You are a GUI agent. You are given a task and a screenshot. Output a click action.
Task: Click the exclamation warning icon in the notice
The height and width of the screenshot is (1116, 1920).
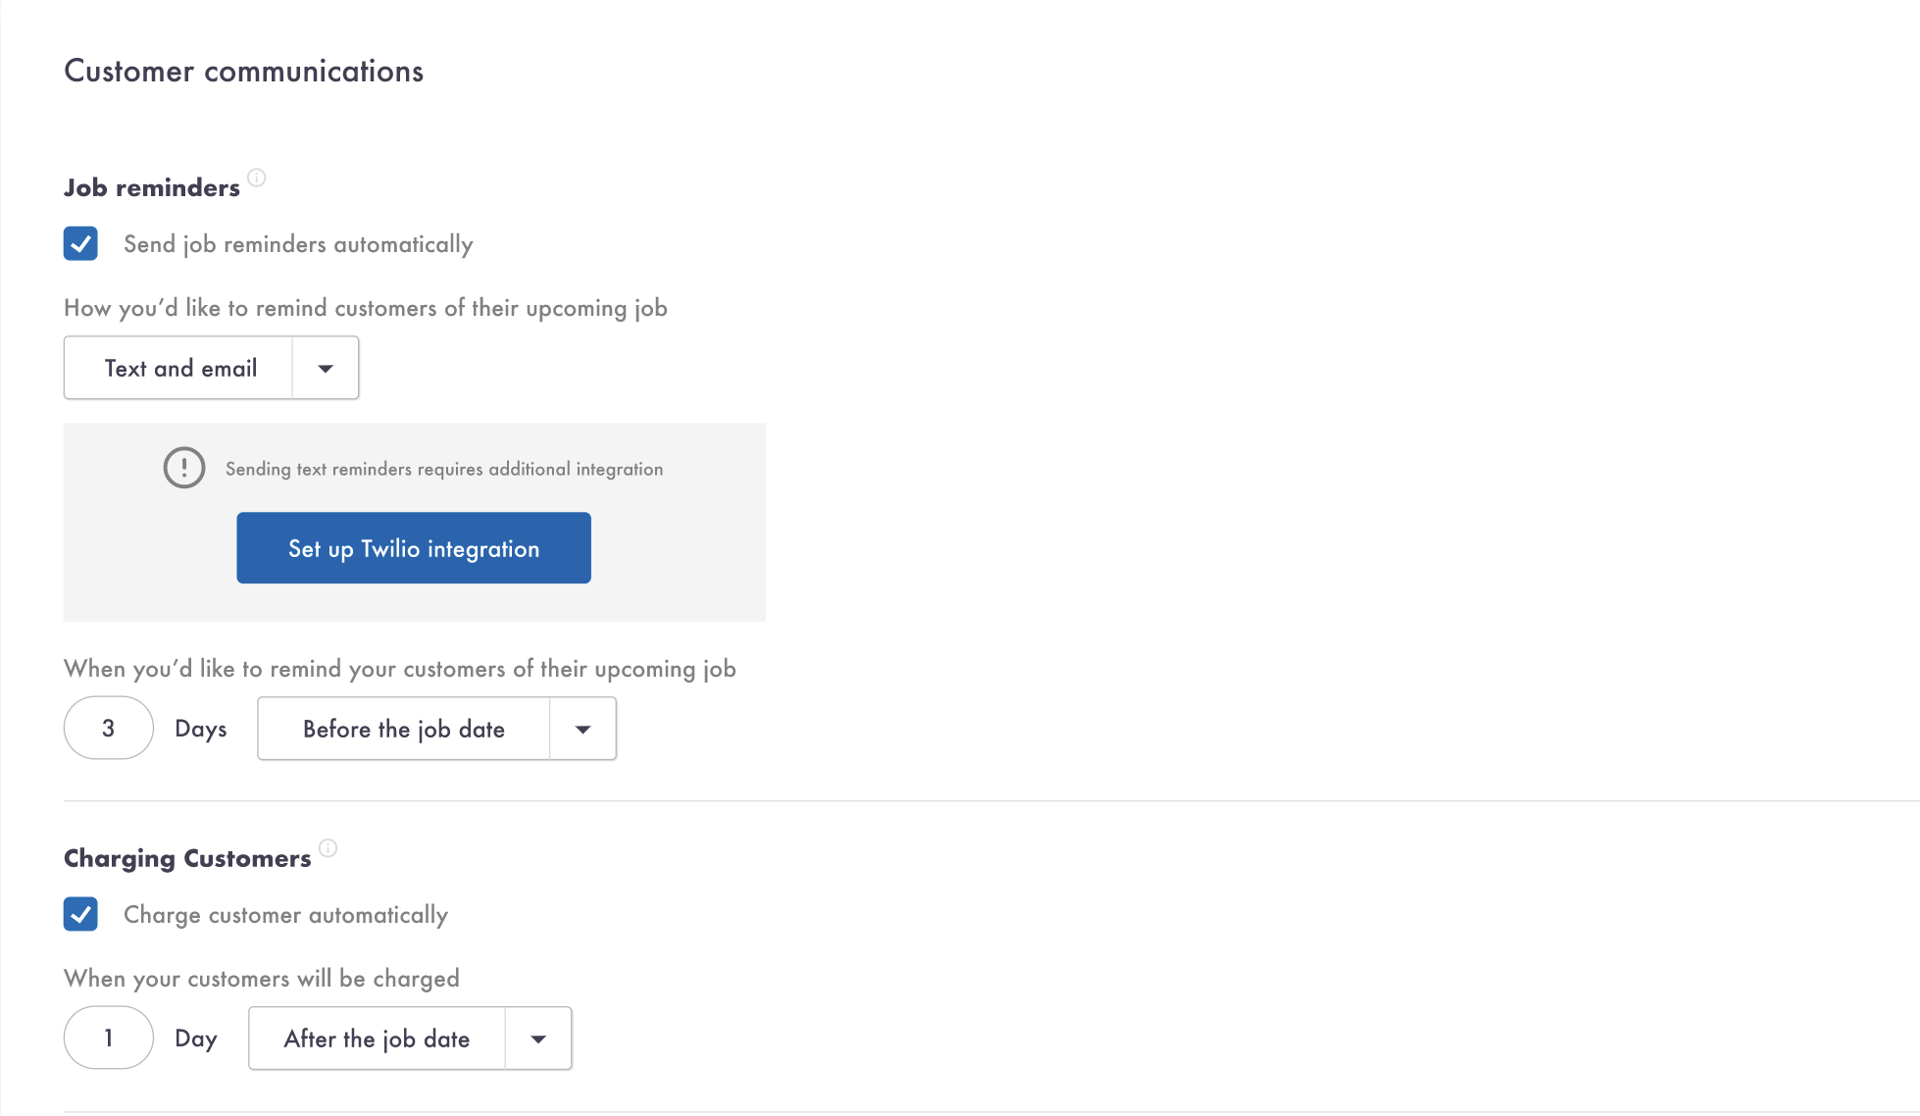click(184, 468)
